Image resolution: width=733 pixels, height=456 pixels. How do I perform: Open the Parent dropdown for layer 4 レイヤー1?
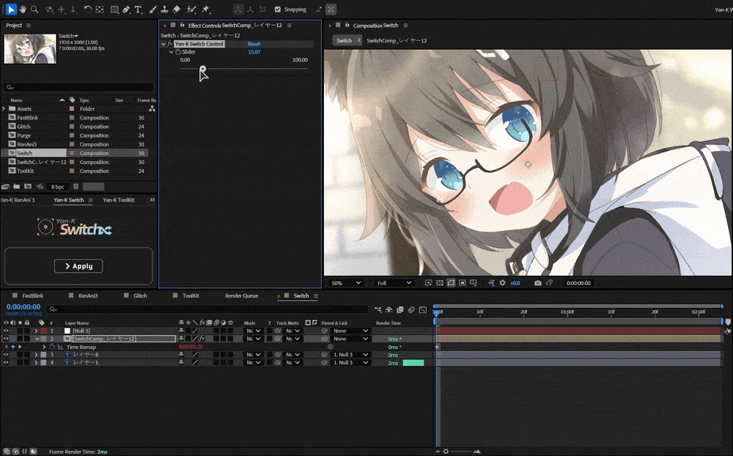[350, 362]
